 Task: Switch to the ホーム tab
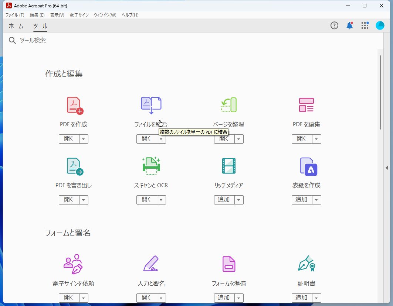pos(16,26)
